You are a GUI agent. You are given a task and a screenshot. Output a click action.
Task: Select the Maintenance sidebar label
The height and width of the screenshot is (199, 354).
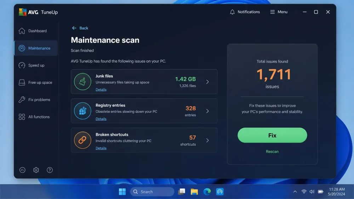tap(39, 48)
